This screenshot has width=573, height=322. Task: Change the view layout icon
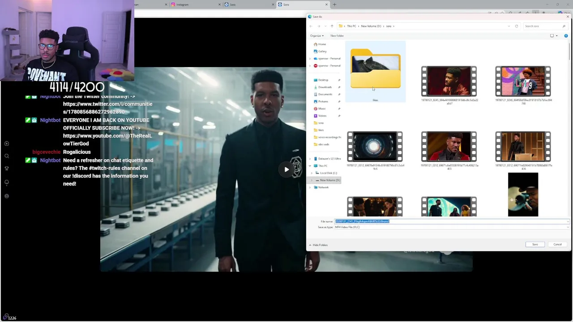pos(552,36)
